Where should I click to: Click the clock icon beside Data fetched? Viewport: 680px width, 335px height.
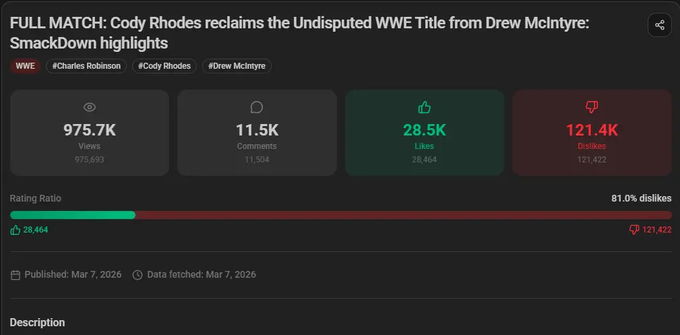click(x=137, y=275)
